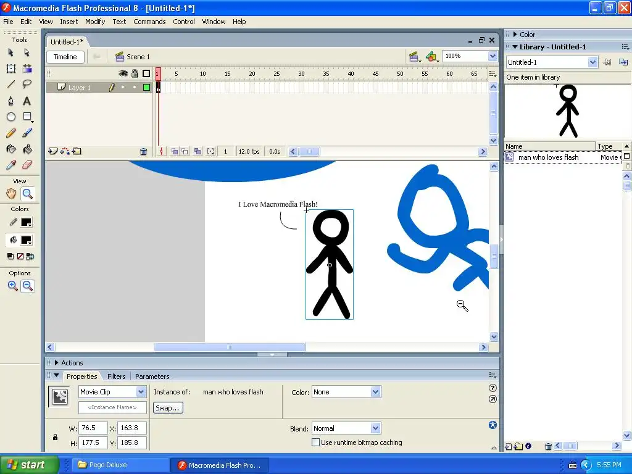
Task: Click the Edit Scene icon
Action: [x=414, y=56]
